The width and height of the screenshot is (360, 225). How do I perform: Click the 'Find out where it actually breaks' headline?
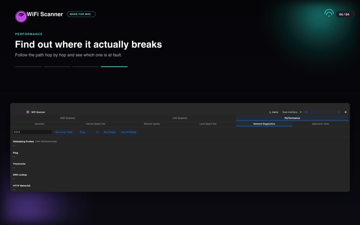[x=88, y=44]
